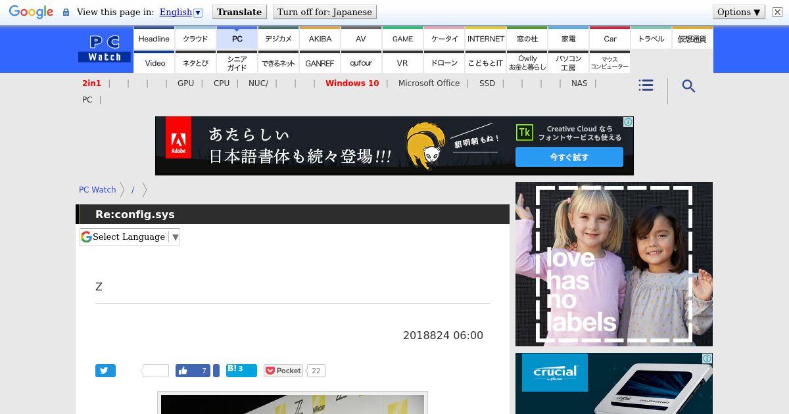The height and width of the screenshot is (414, 789).
Task: Share article via the Twitter button
Action: [105, 371]
